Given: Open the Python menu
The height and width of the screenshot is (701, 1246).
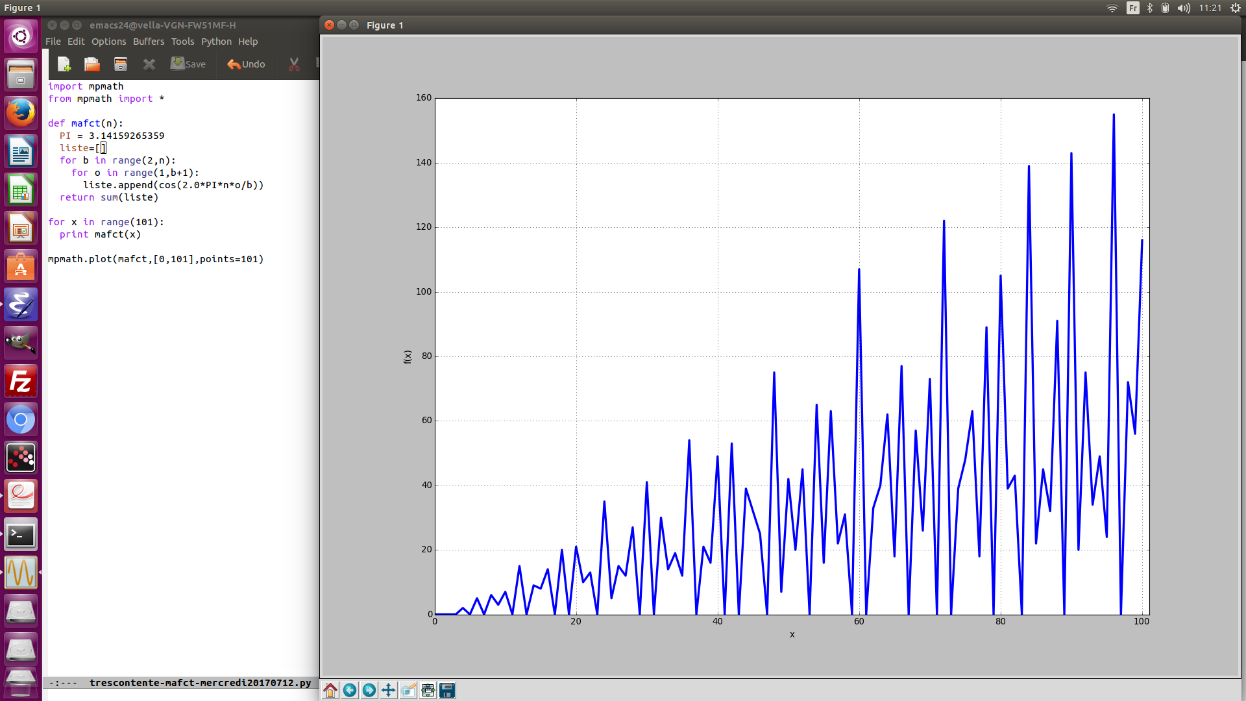Looking at the screenshot, I should click(x=216, y=42).
